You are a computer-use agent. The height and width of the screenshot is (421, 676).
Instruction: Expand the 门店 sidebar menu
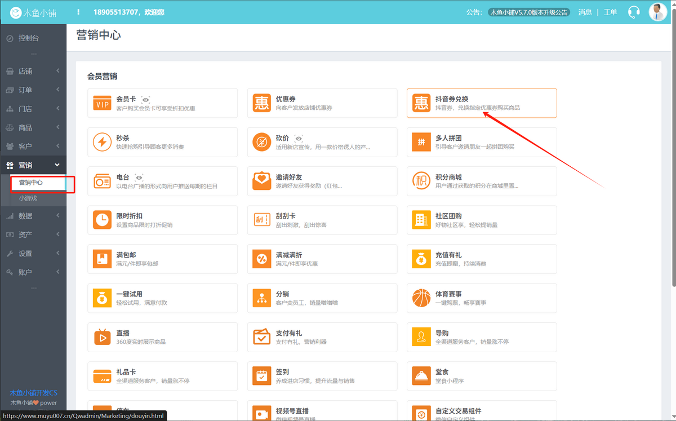(33, 109)
